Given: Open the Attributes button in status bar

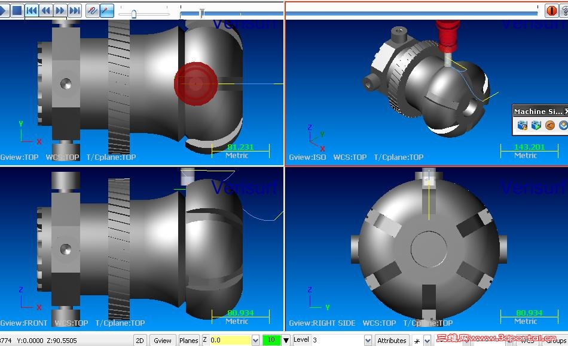Looking at the screenshot, I should coord(392,340).
